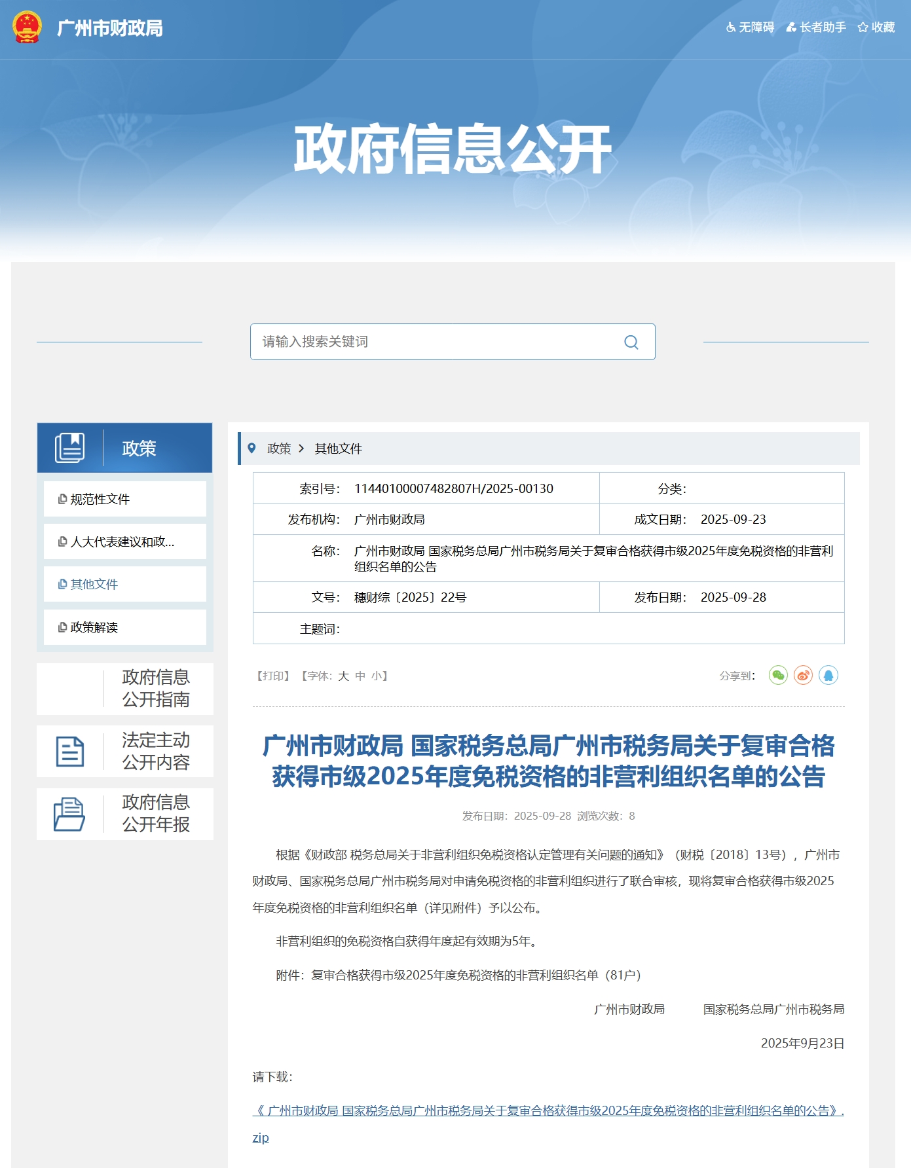Add page to favorites with 收藏
This screenshot has width=911, height=1168.
(x=876, y=27)
